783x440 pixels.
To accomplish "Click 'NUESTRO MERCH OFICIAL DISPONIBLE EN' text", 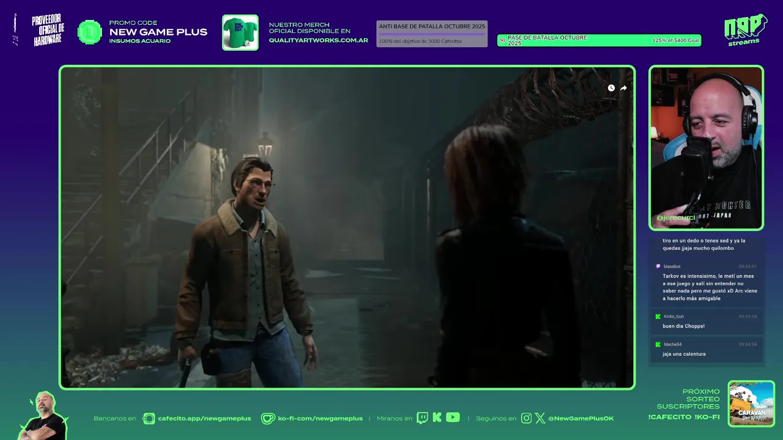I will 310,28.
